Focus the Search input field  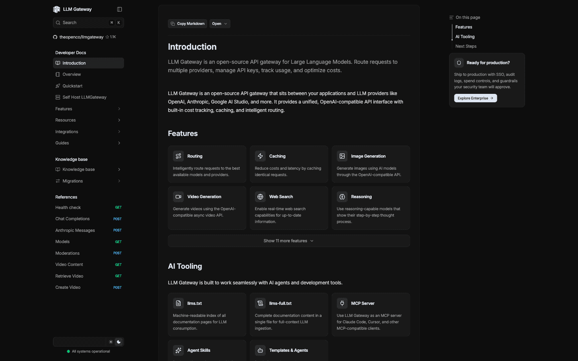[88, 22]
